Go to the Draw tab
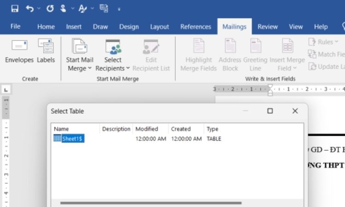Screen dimensions: 345x207 100,27
